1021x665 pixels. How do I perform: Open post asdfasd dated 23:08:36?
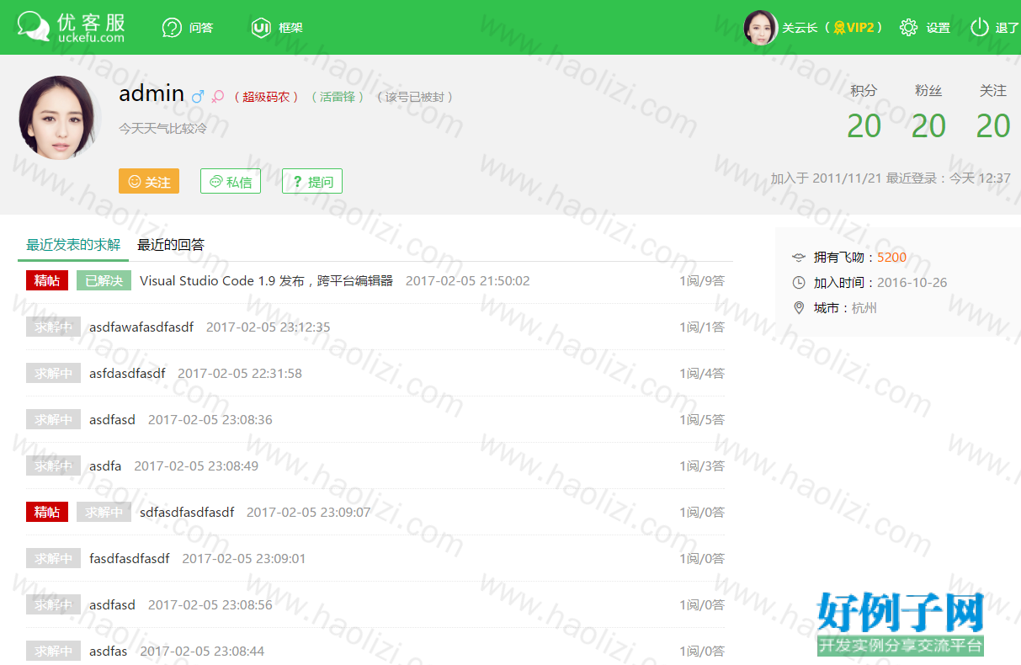tap(112, 419)
